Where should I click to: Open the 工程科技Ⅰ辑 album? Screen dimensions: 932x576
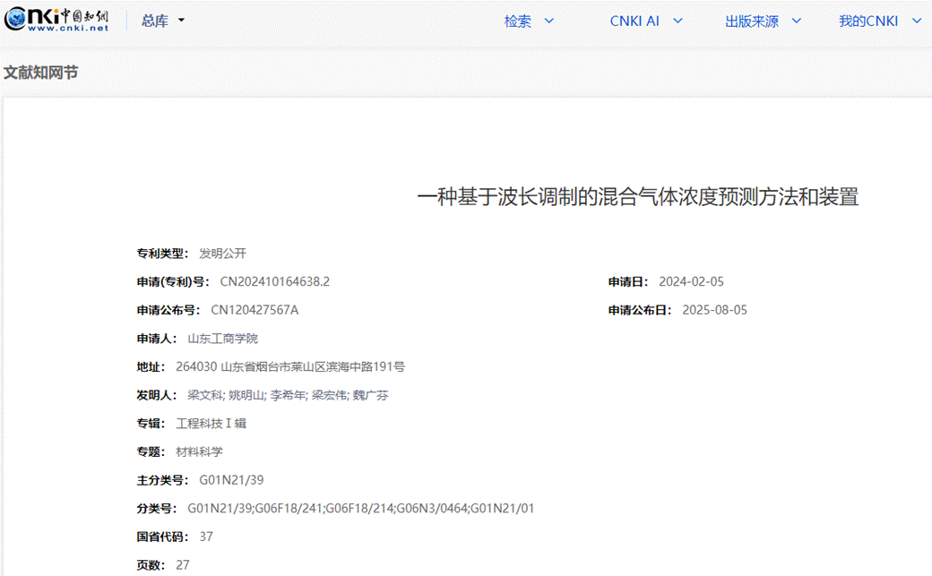click(x=211, y=424)
